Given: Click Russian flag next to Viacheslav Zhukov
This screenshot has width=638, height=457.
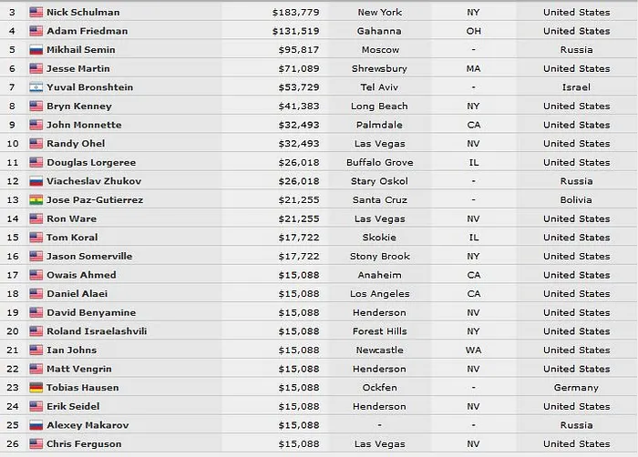Looking at the screenshot, I should [x=36, y=181].
